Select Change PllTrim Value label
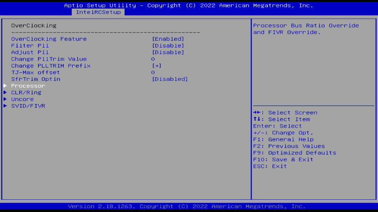Screen dimensions: 378x212 click(49, 59)
